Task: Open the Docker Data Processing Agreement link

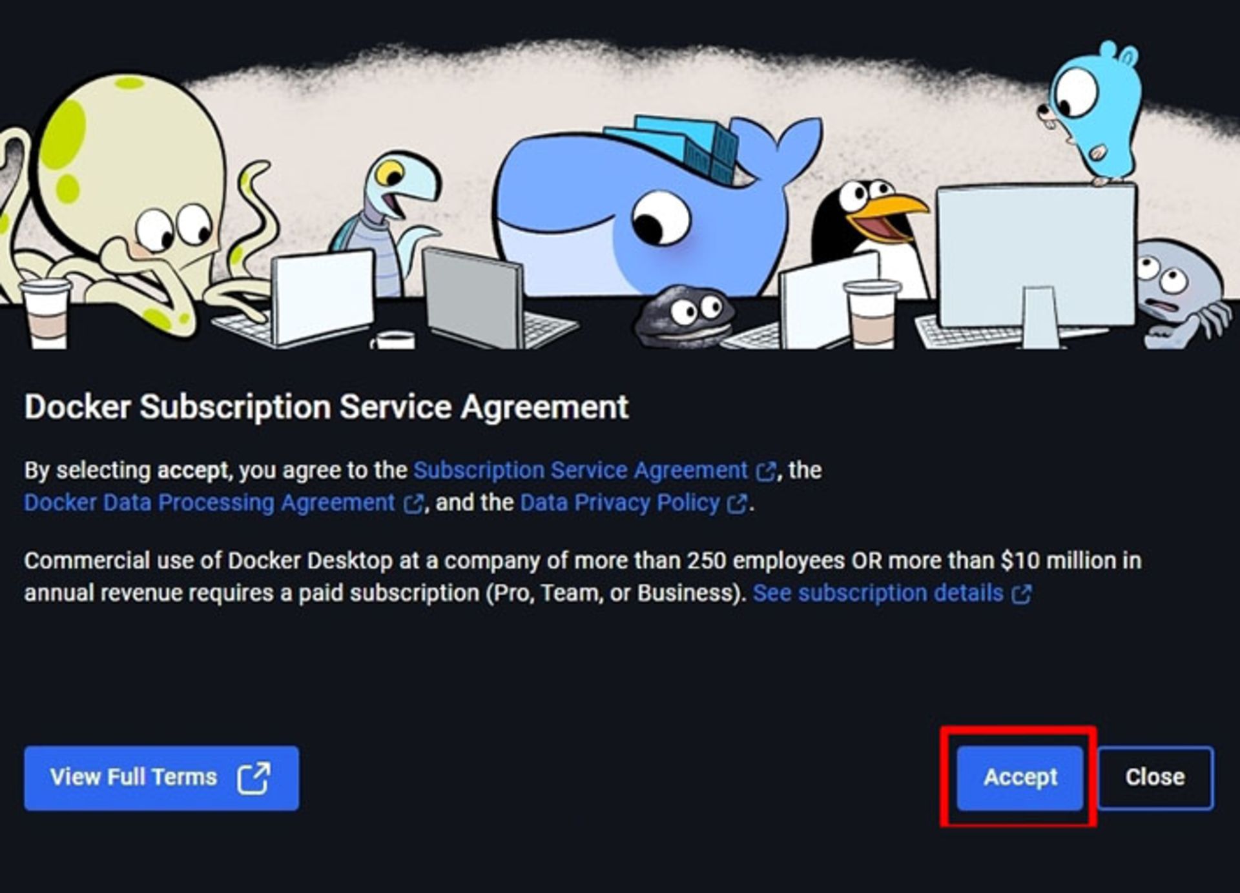Action: (x=224, y=503)
